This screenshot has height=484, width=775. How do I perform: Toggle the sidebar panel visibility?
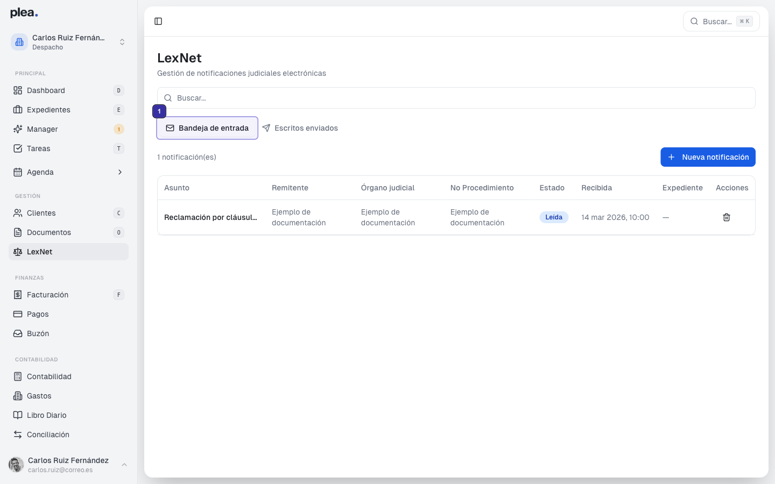coord(158,21)
